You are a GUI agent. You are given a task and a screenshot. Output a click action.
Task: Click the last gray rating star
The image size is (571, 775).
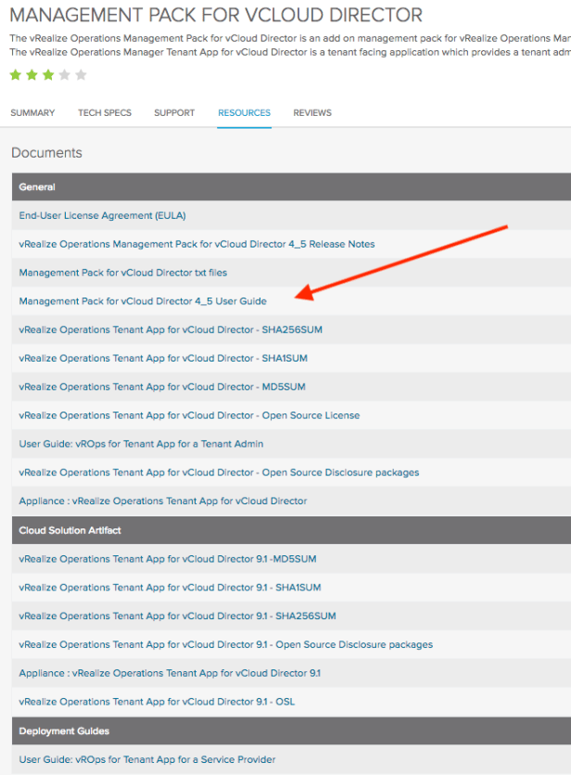coord(81,74)
